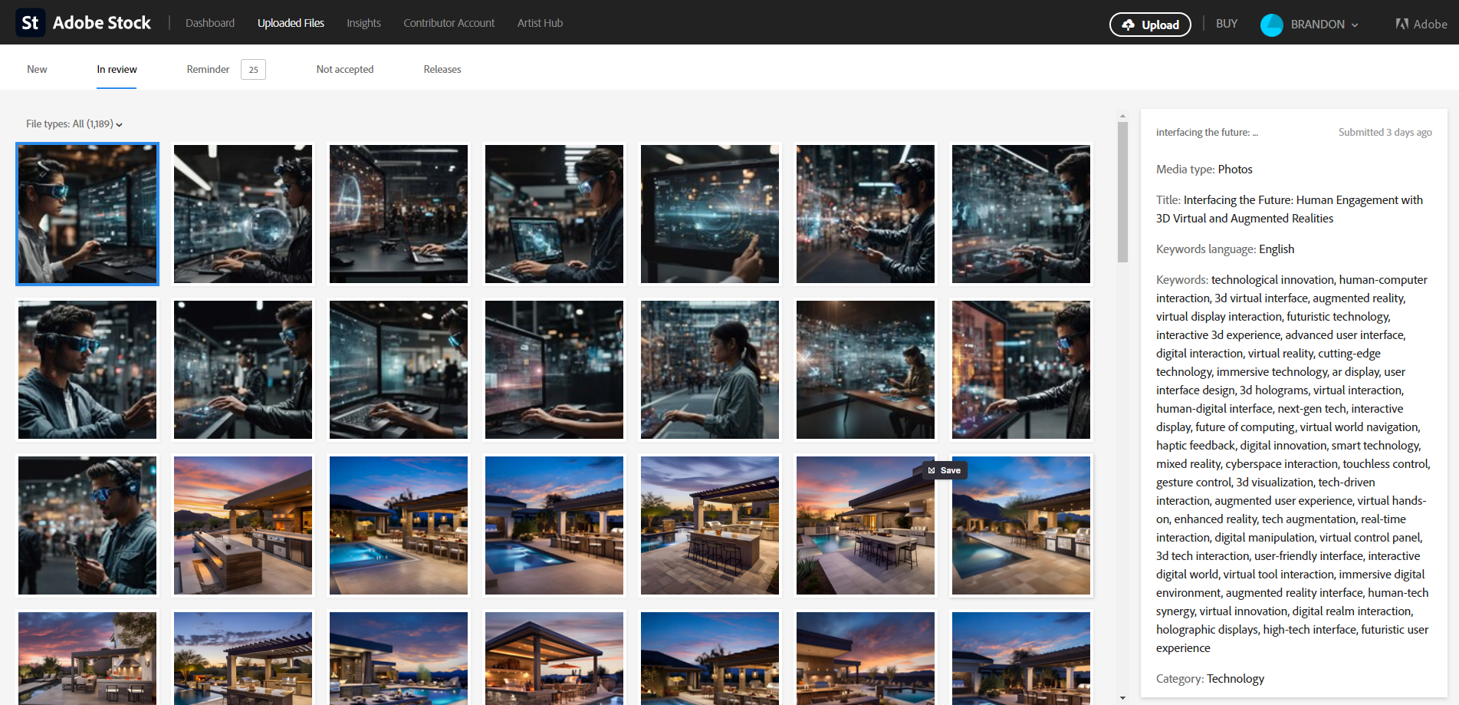
Task: Select the thumbnail of hand touching tablet screen
Action: pos(710,214)
